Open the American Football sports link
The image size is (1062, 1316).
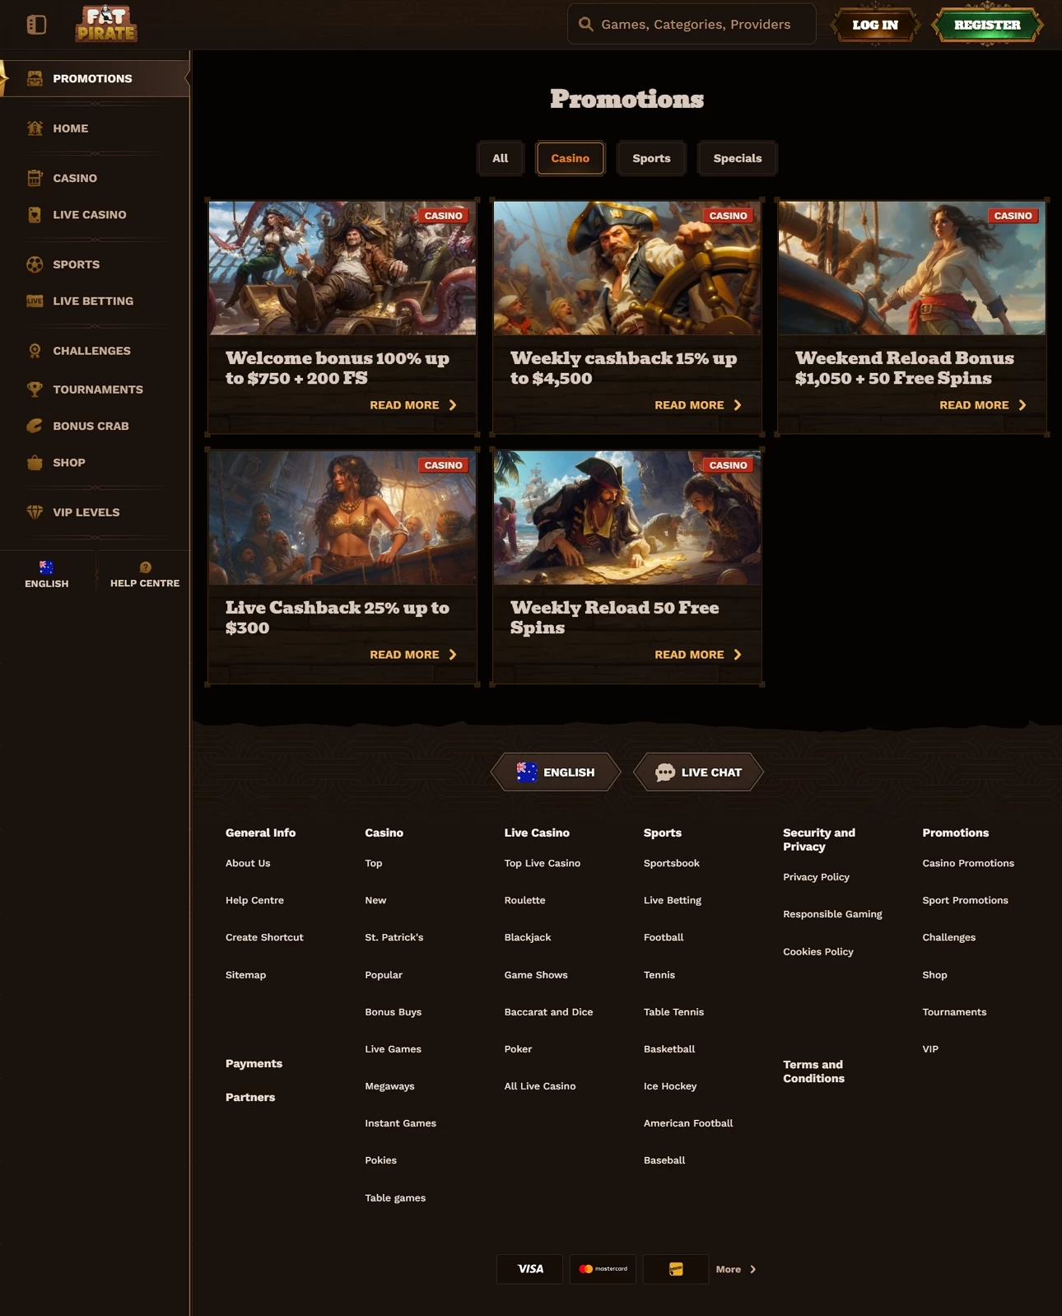(688, 1123)
